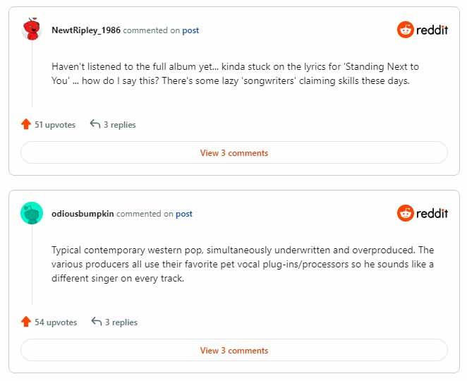Click odiousbumpkin's teal avatar icon
467x381 pixels.
(x=32, y=213)
